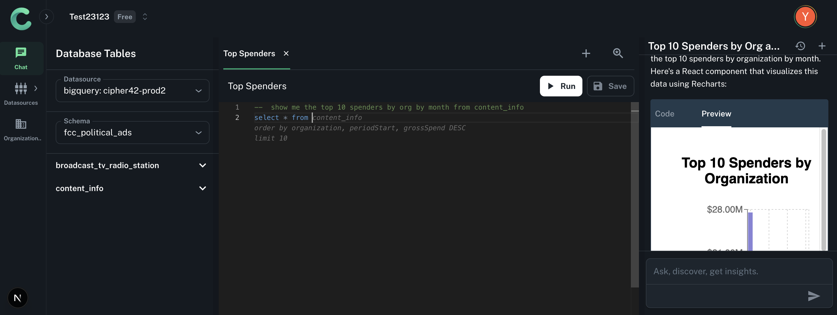
Task: Open the query search magnifier icon
Action: (x=618, y=53)
